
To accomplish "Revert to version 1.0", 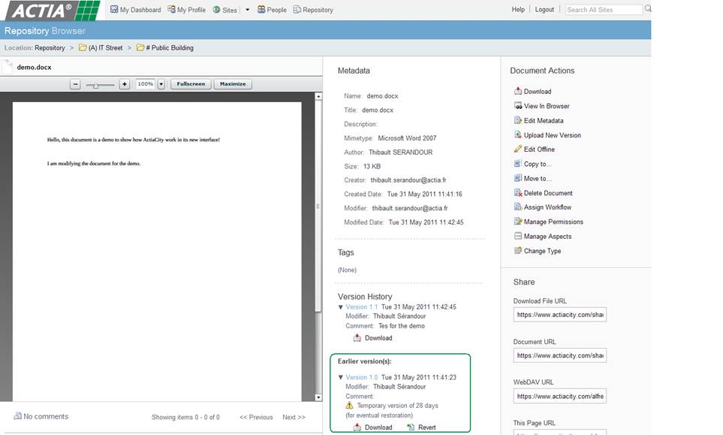I will tap(421, 427).
